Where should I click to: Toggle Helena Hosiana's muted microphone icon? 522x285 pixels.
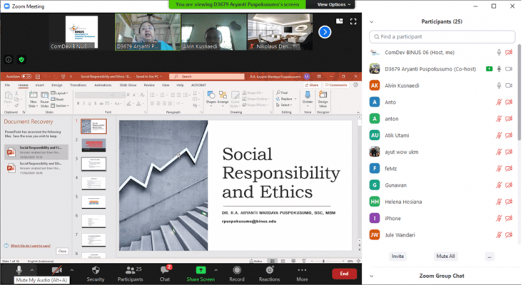(499, 202)
